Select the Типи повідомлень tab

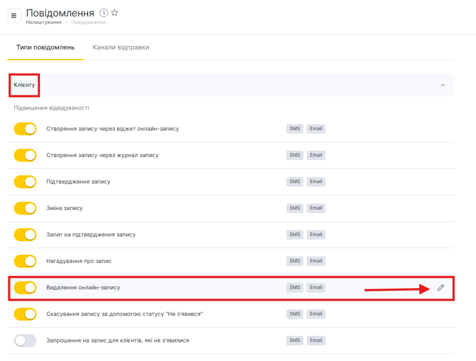tap(46, 47)
